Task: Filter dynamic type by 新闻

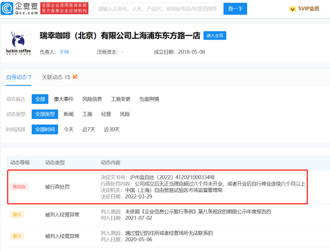Action: [x=68, y=114]
